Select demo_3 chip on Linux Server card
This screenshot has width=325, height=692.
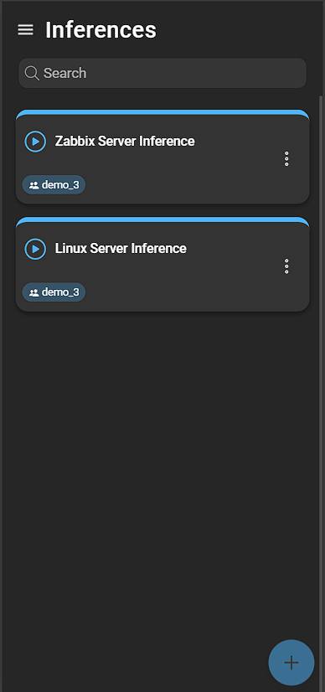[x=54, y=292]
